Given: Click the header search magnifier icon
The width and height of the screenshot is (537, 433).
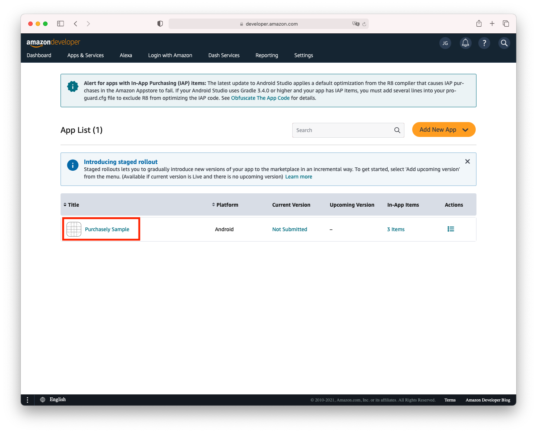Looking at the screenshot, I should 504,43.
